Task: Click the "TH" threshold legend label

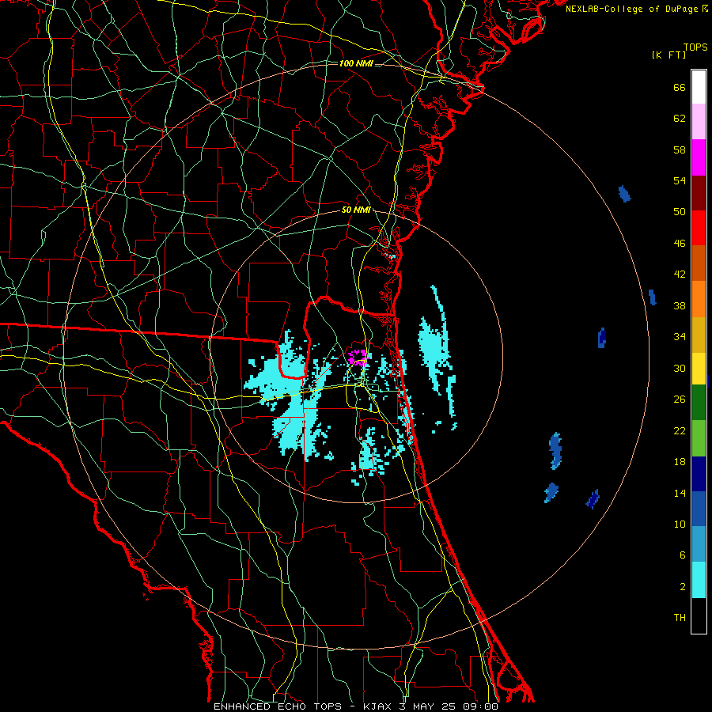Action: tap(680, 618)
